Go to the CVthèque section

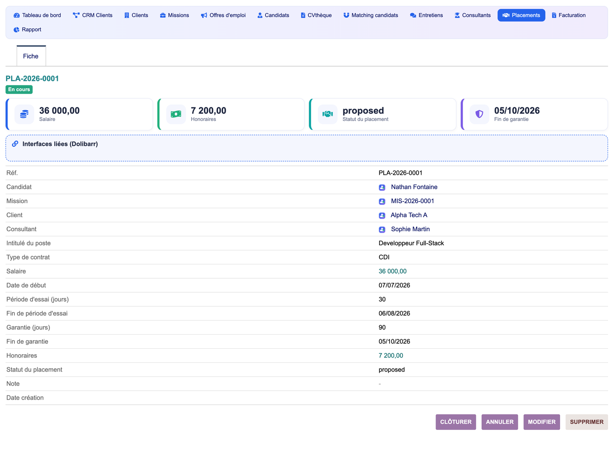coord(316,15)
